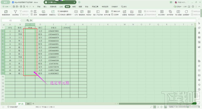Enable 自动筛选 auto filter
This screenshot has height=109, width=202.
(x=15, y=13)
